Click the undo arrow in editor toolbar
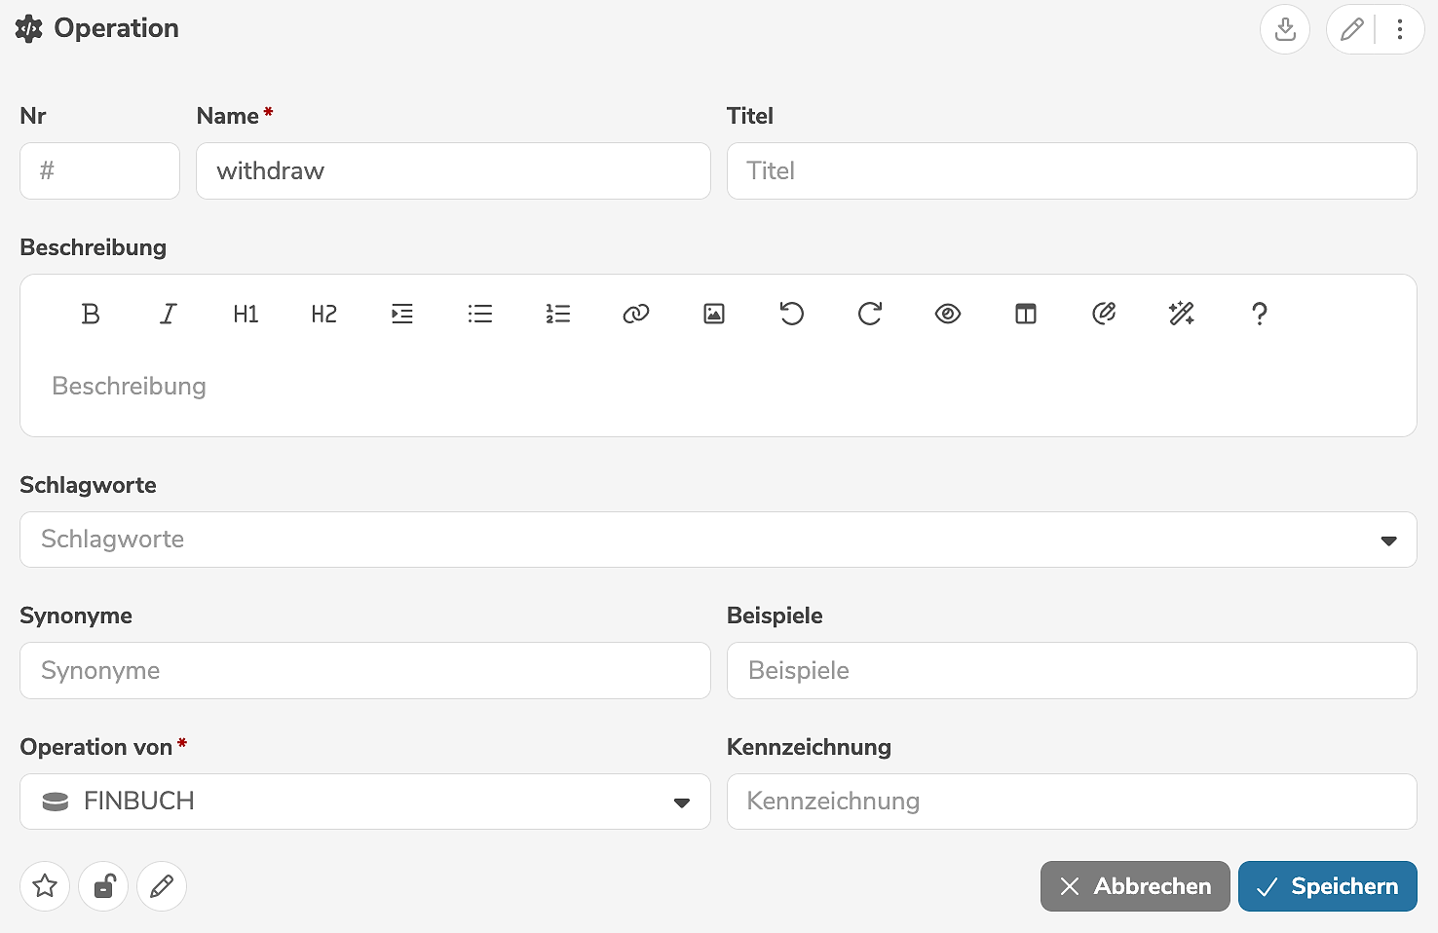Screen dimensions: 1438x933 coord(792,314)
